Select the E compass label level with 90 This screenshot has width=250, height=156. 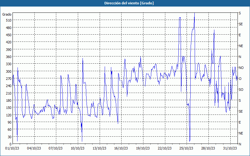point(240,122)
